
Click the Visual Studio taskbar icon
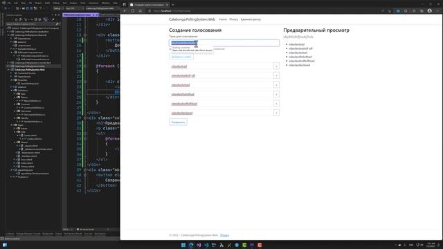[x=199, y=245]
